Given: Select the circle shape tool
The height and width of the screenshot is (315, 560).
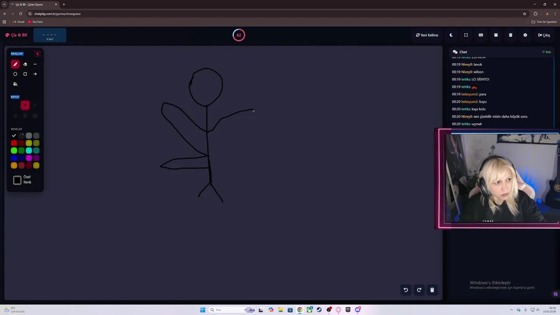Looking at the screenshot, I should [15, 74].
